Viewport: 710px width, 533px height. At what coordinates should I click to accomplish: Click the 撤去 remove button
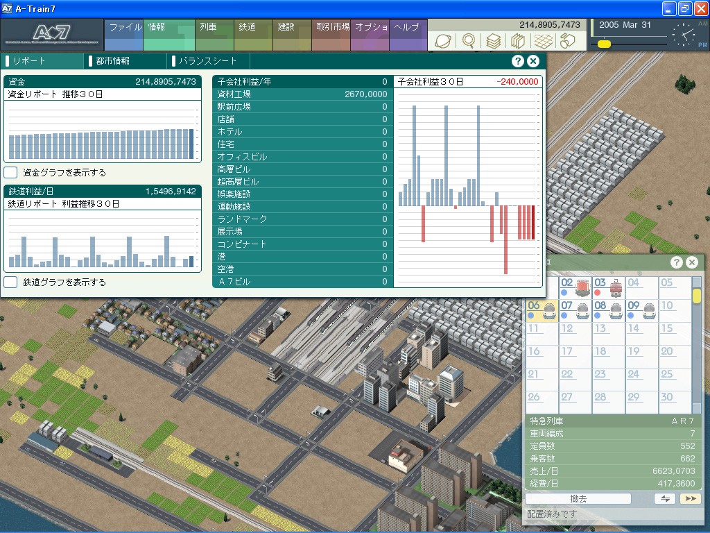[578, 499]
